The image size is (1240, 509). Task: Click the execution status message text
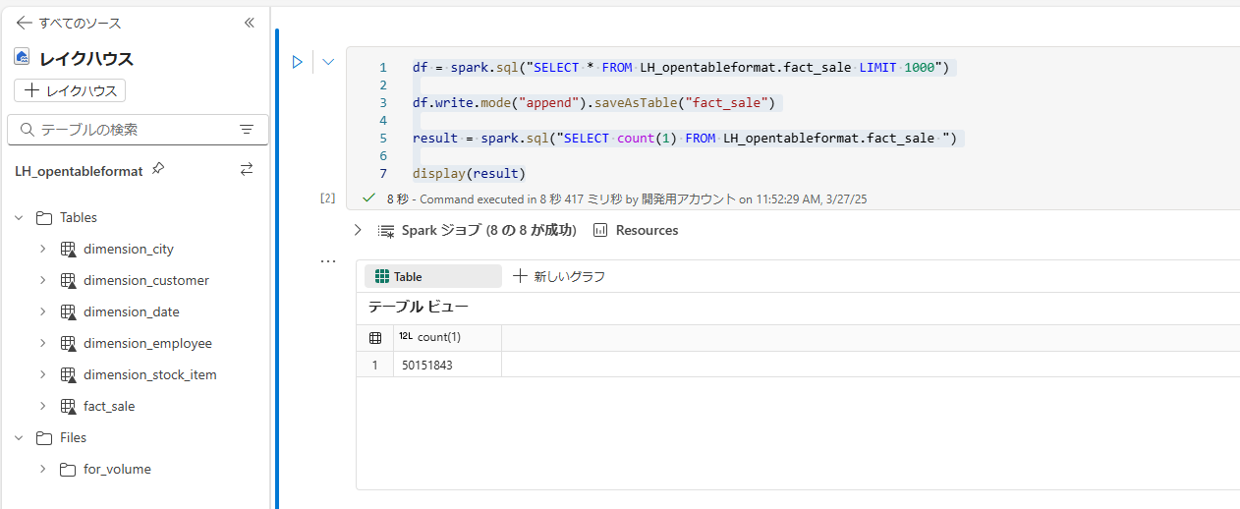[x=627, y=198]
